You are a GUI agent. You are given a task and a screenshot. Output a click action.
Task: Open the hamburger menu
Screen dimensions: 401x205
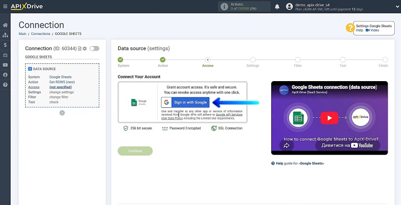click(5, 6)
